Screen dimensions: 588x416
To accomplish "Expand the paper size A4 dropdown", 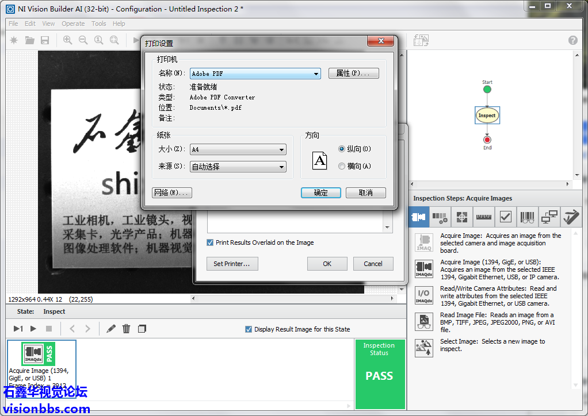I will (x=238, y=149).
